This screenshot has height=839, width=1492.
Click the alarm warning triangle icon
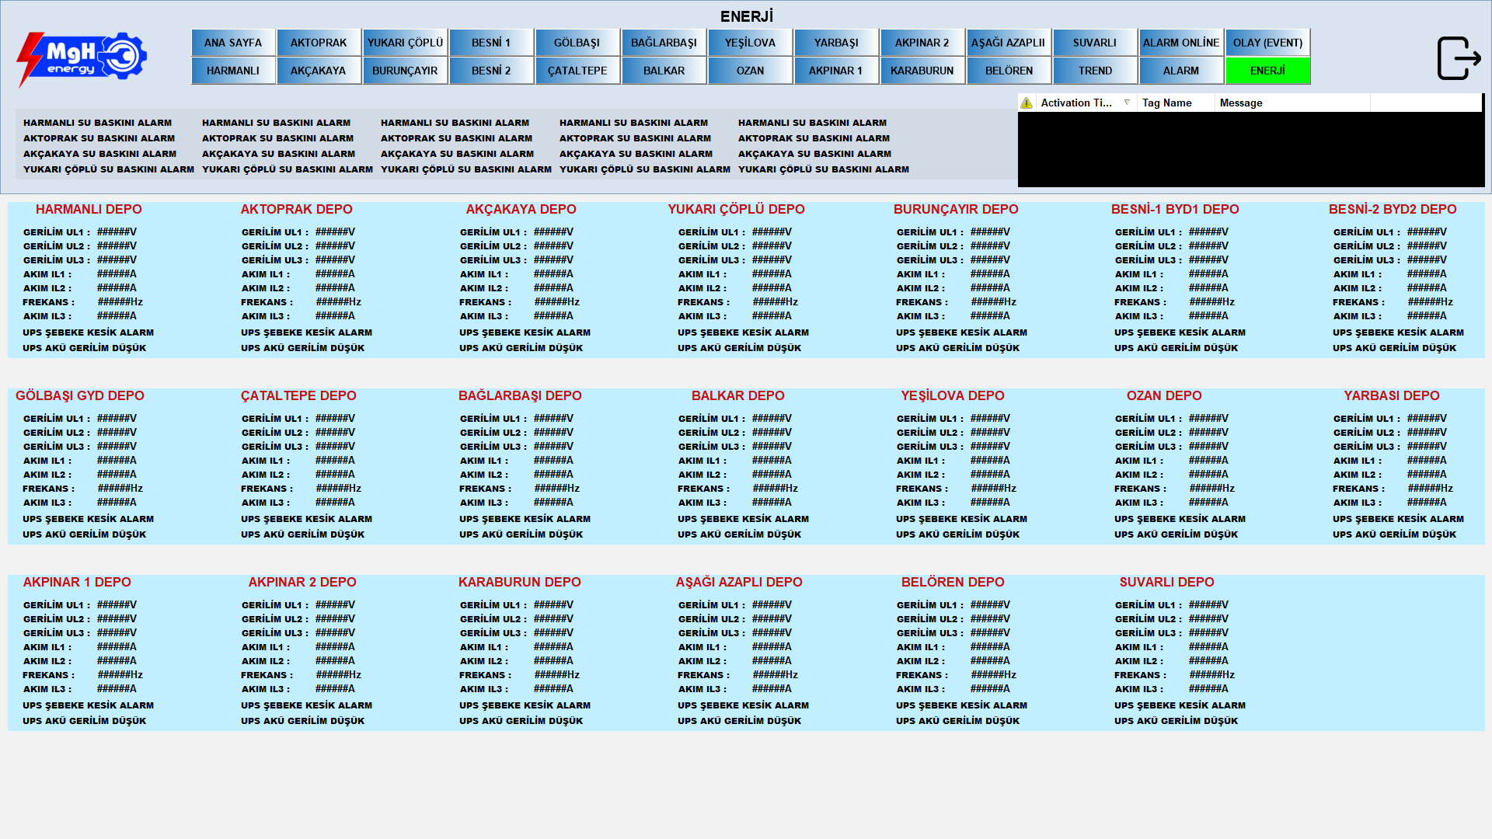(x=1027, y=103)
